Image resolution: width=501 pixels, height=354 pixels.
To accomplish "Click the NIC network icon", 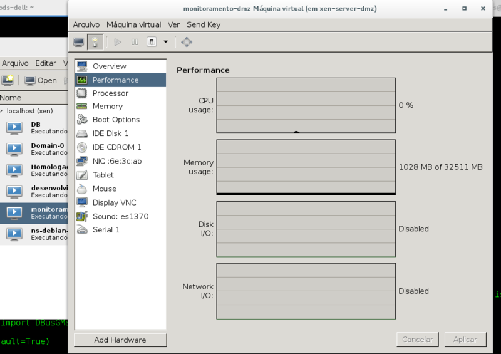I will coord(82,161).
